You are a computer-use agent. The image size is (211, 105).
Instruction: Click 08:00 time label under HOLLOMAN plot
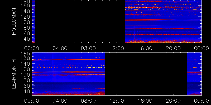point(88,48)
